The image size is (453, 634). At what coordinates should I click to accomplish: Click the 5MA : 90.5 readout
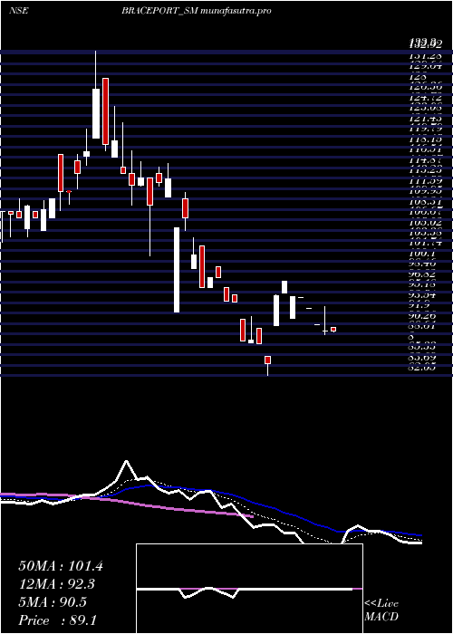(53, 602)
